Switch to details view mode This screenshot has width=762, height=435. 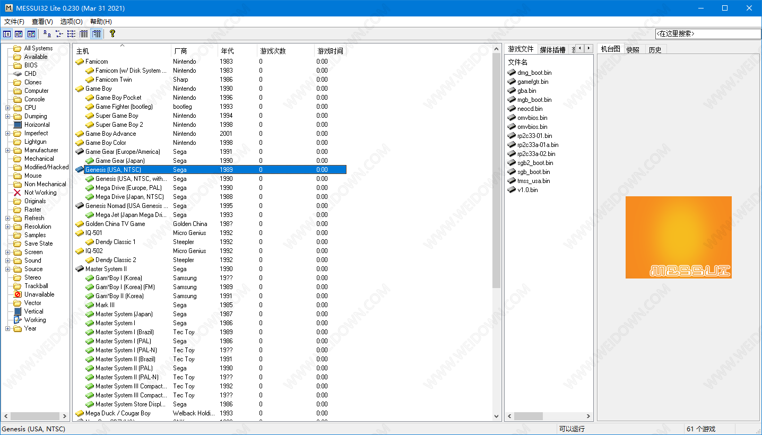point(83,33)
